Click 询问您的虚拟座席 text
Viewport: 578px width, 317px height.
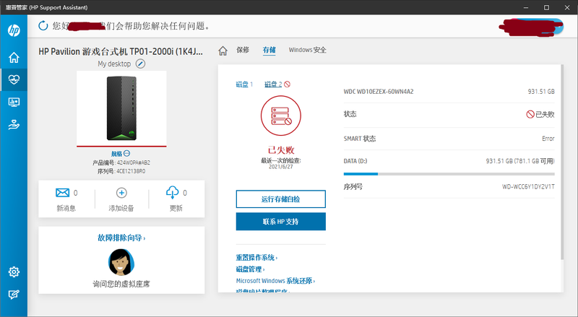(x=121, y=284)
